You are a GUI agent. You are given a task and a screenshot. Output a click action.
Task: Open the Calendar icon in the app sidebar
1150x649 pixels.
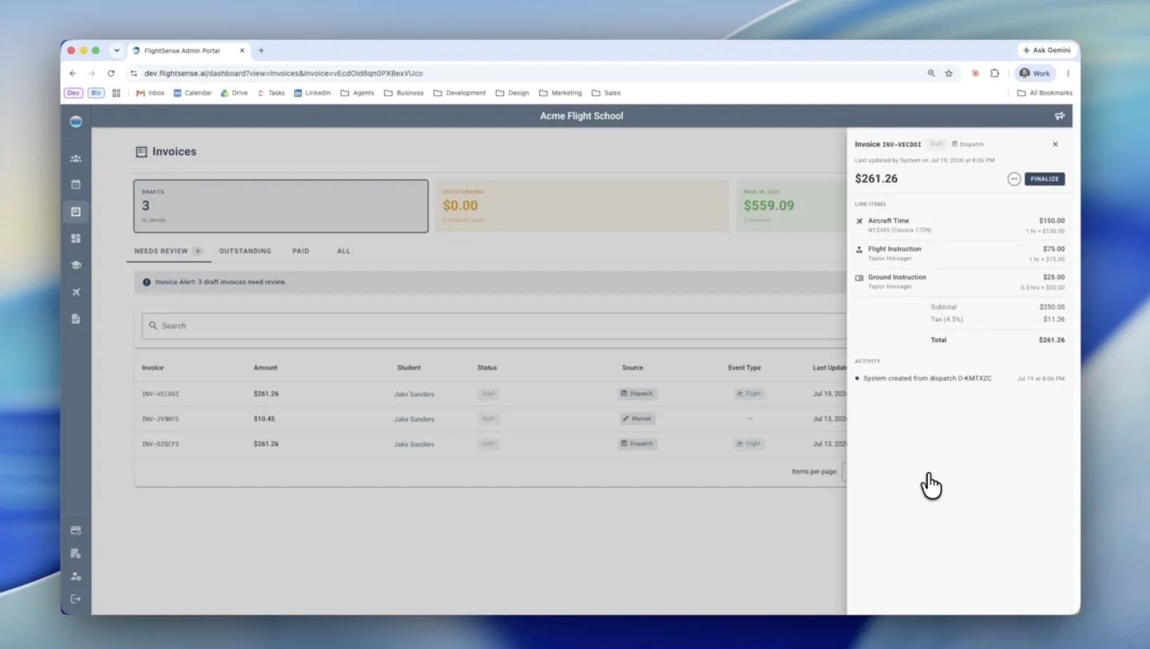click(76, 184)
